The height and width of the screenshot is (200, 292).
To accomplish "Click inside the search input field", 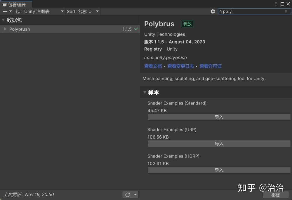I will click(x=251, y=11).
